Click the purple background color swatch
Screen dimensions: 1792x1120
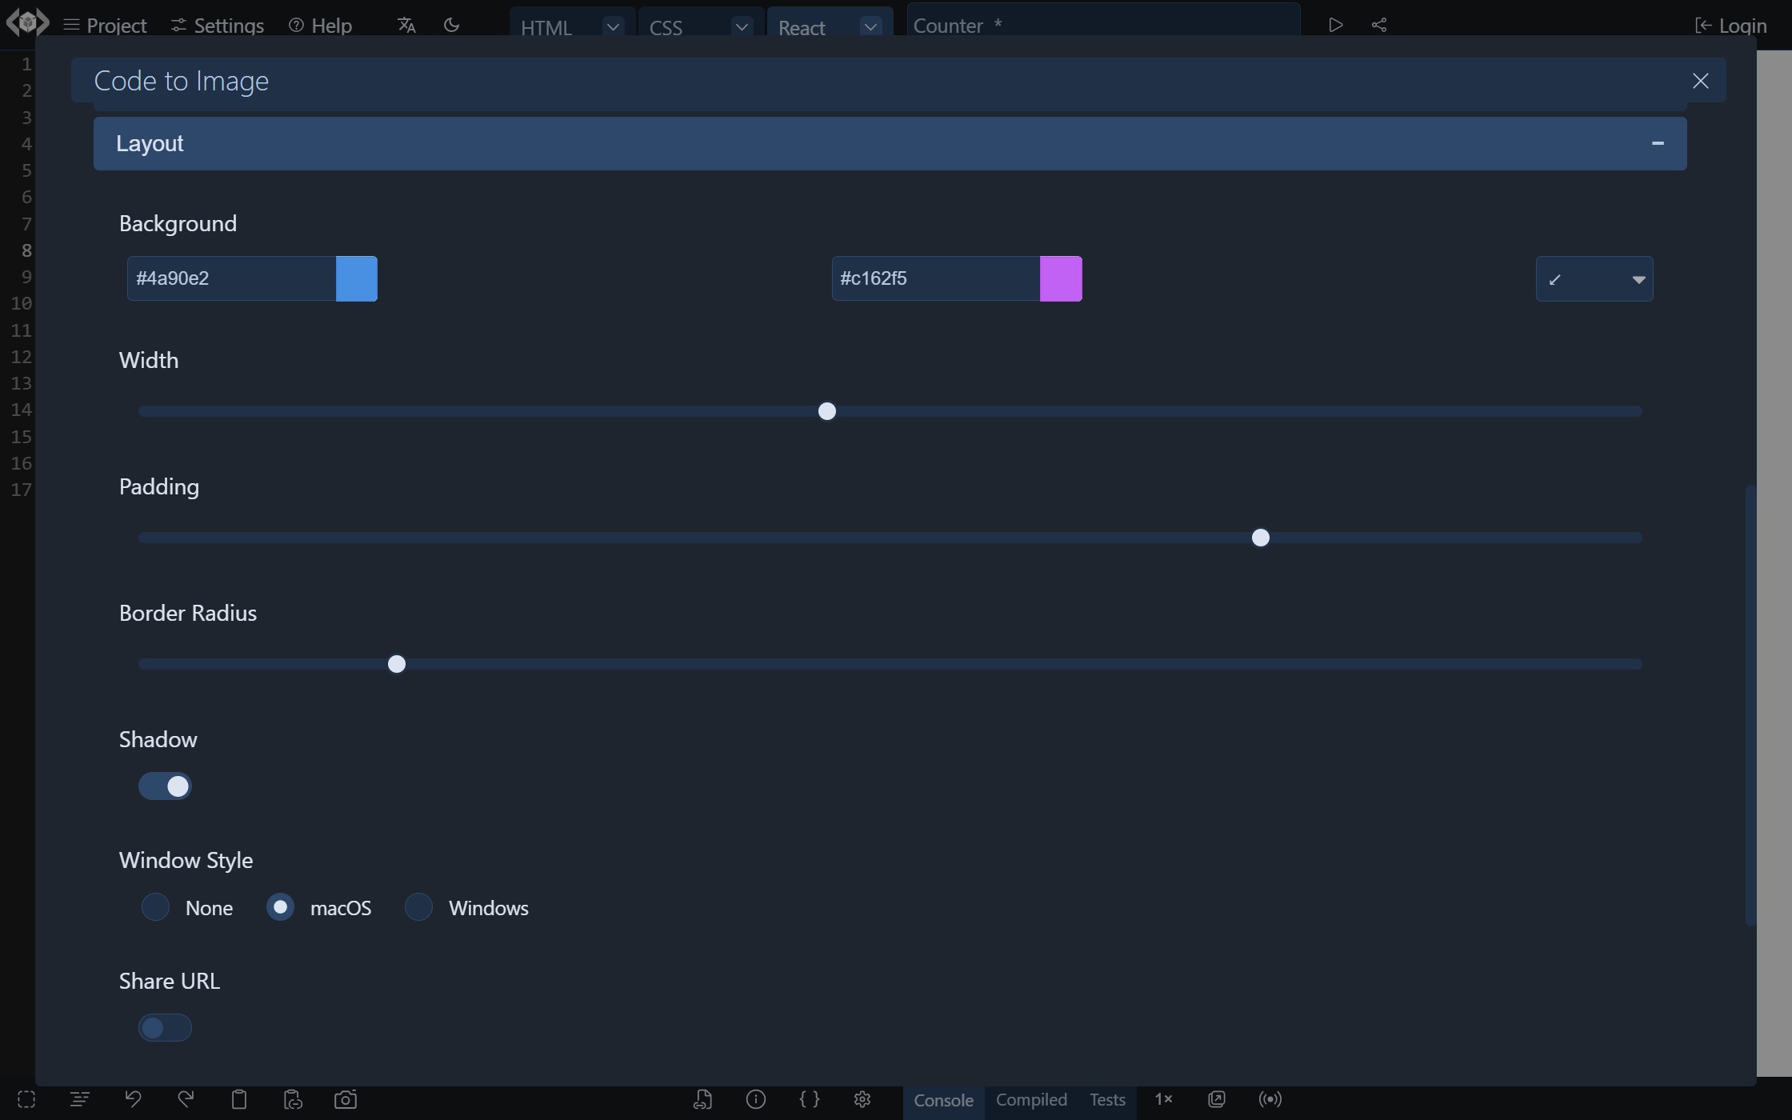(x=1061, y=279)
